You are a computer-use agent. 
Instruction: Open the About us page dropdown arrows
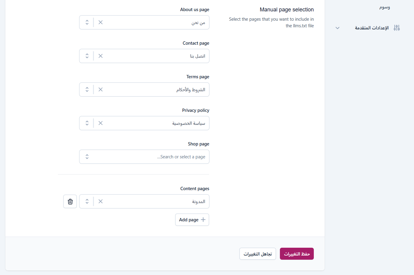tap(87, 22)
